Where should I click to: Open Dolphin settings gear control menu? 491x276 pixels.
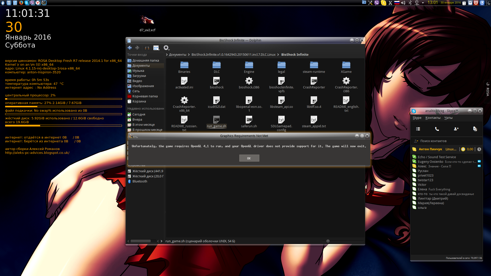tap(166, 48)
